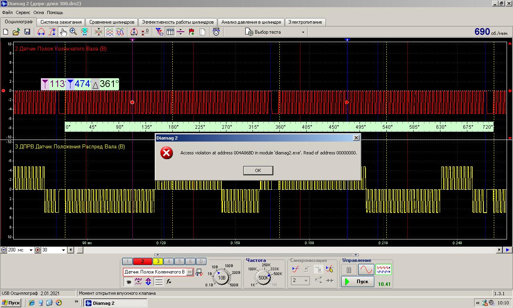
Task: Click the horizontal timeline scrollbar track
Action: [x=285, y=250]
